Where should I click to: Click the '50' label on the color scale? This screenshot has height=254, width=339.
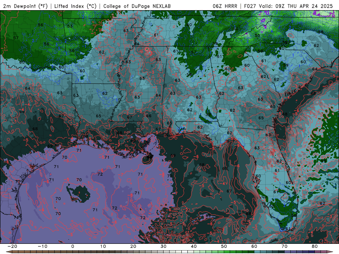[x=224, y=246]
